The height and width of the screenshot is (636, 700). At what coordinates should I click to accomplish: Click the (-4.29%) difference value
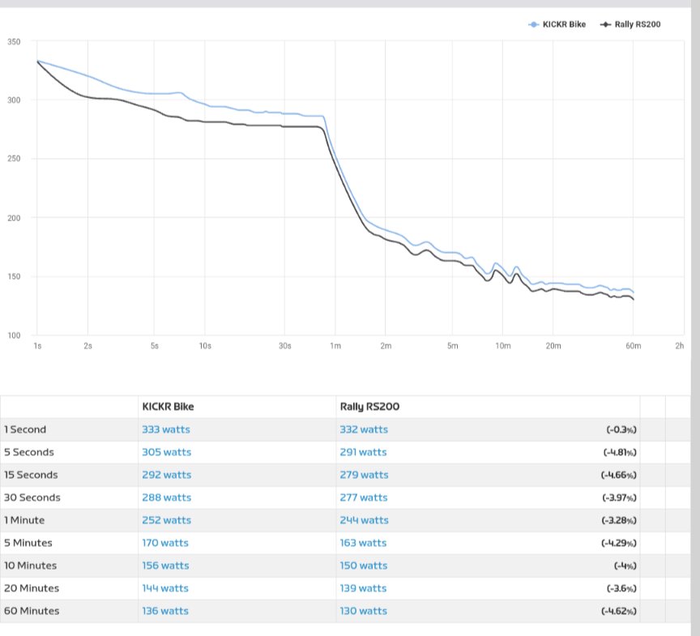click(619, 543)
